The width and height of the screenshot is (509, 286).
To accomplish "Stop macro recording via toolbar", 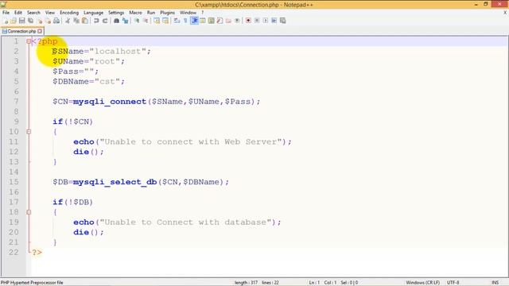I will tap(257, 21).
